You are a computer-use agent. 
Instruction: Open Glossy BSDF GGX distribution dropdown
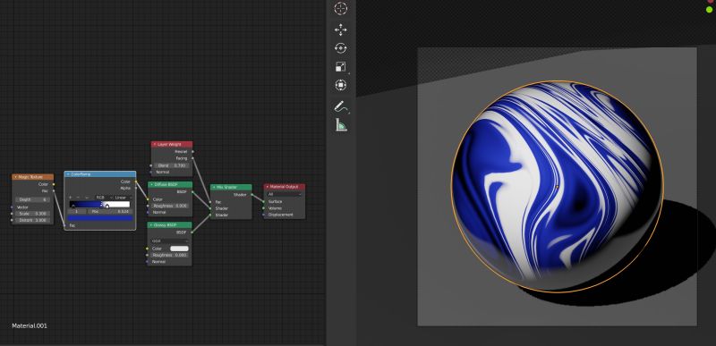click(169, 241)
